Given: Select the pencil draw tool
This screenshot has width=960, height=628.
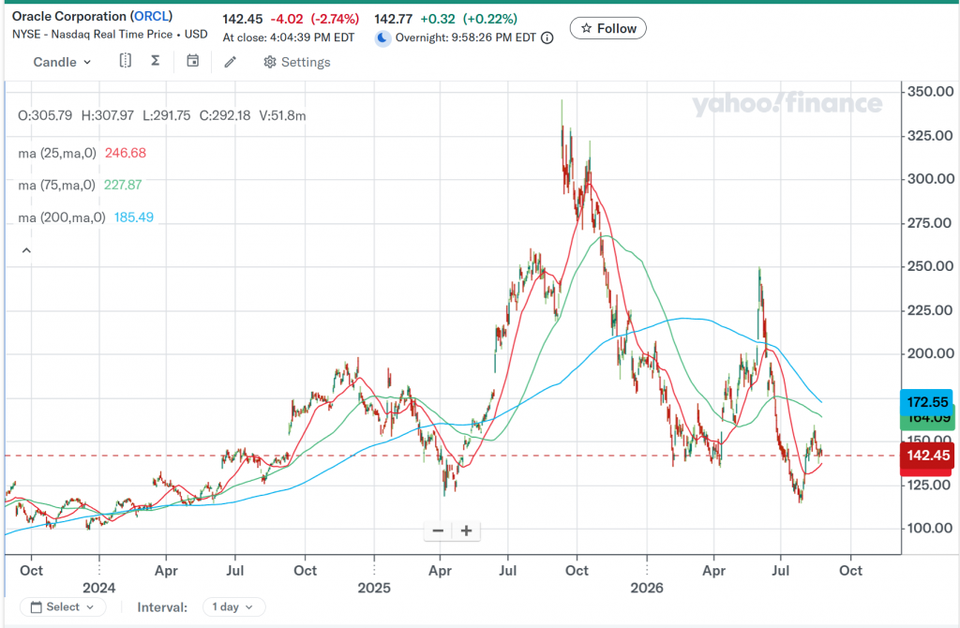Looking at the screenshot, I should [231, 62].
